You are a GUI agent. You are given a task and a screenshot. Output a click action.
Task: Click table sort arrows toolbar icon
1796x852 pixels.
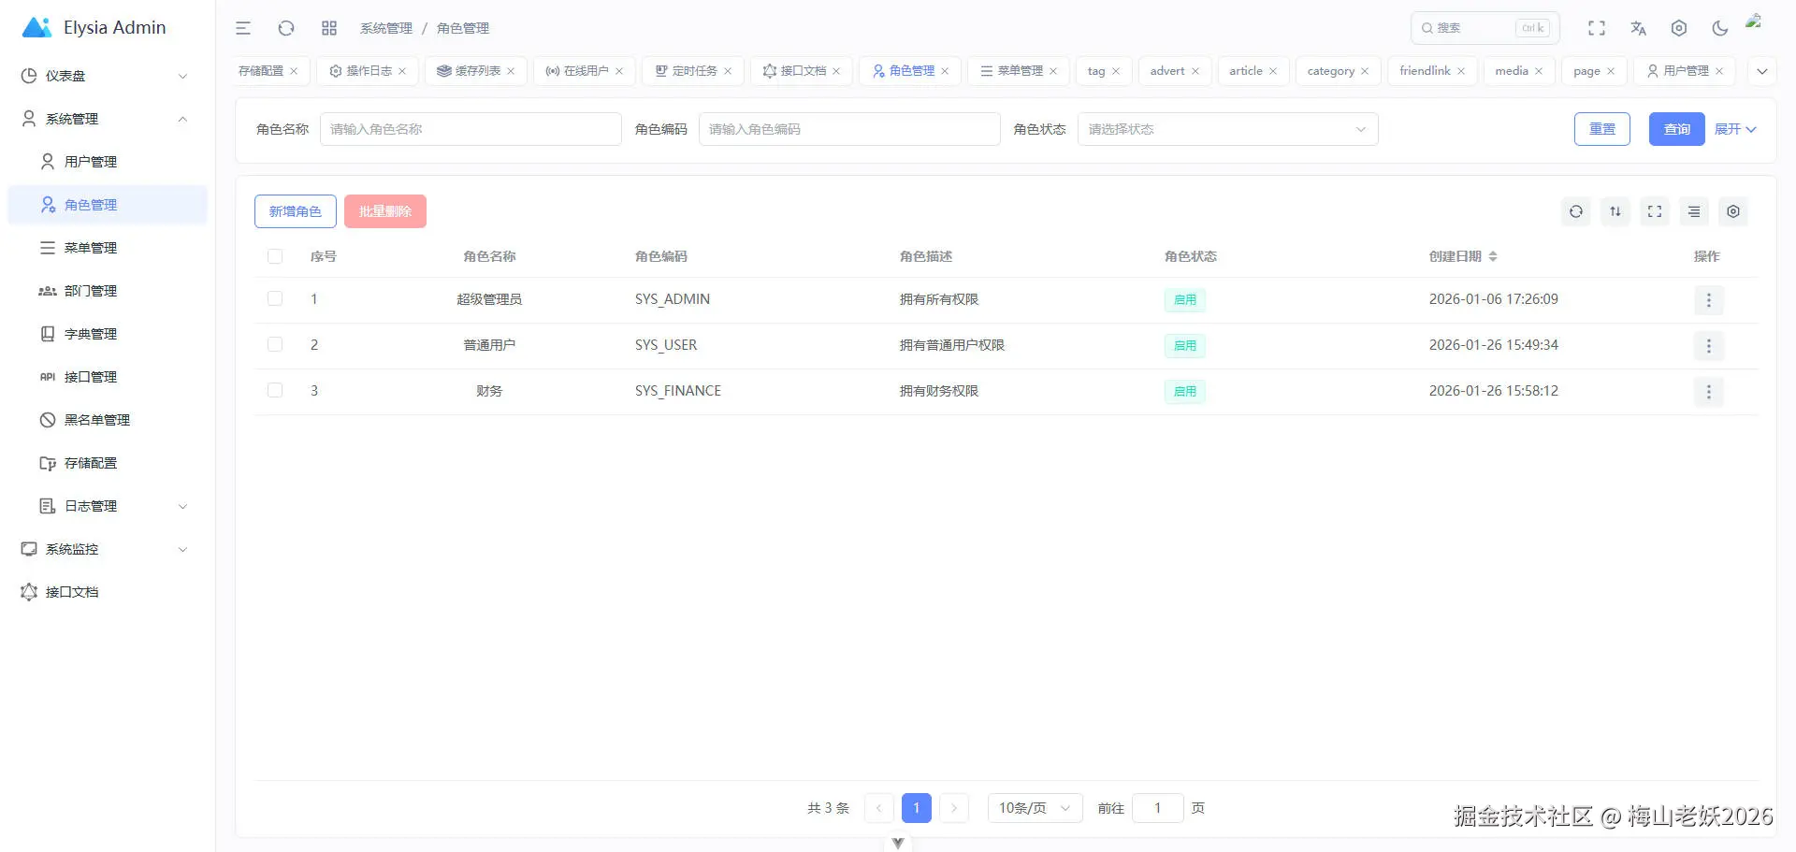coord(1615,211)
